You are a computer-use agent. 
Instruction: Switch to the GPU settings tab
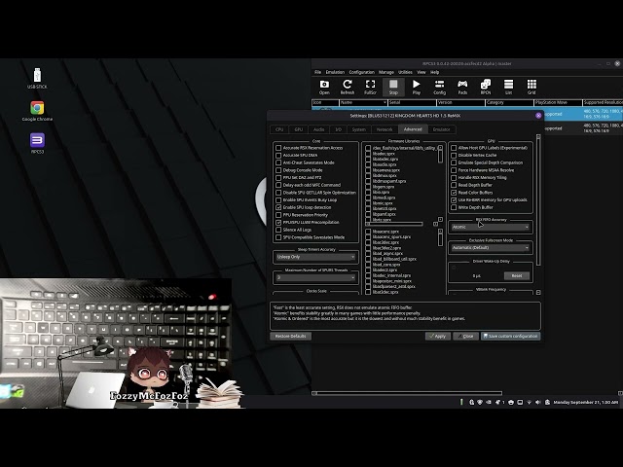(x=299, y=129)
